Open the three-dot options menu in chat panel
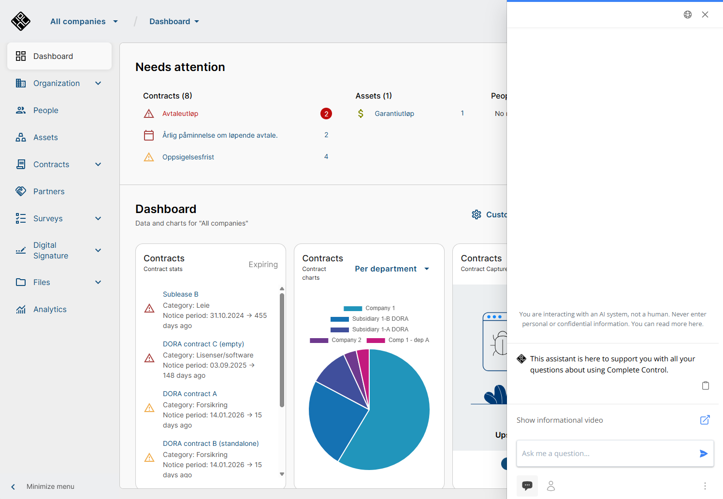723x499 pixels. point(705,486)
